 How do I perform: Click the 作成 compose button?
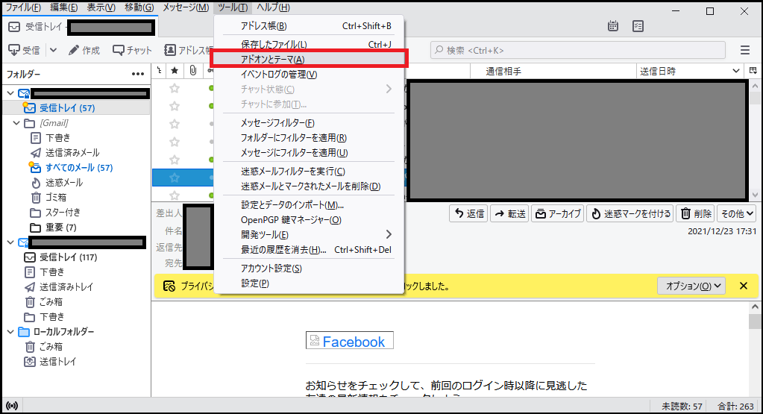(x=84, y=50)
